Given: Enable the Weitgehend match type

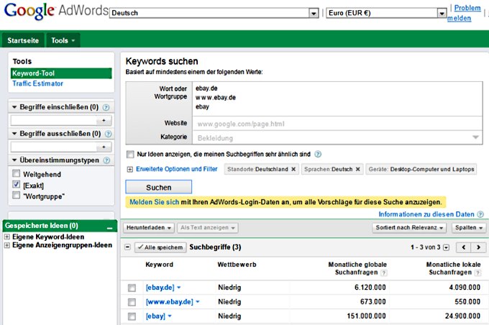Looking at the screenshot, I should point(17,173).
